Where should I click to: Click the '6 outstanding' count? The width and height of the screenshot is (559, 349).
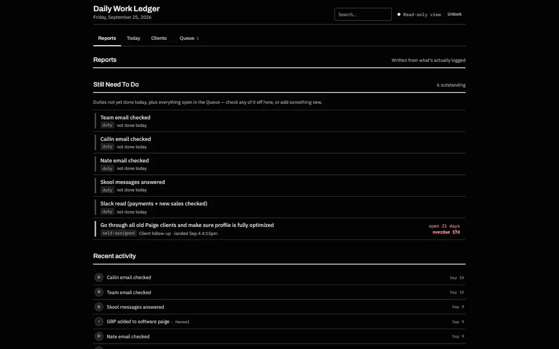[451, 85]
